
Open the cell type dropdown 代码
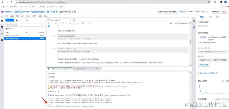86,23
